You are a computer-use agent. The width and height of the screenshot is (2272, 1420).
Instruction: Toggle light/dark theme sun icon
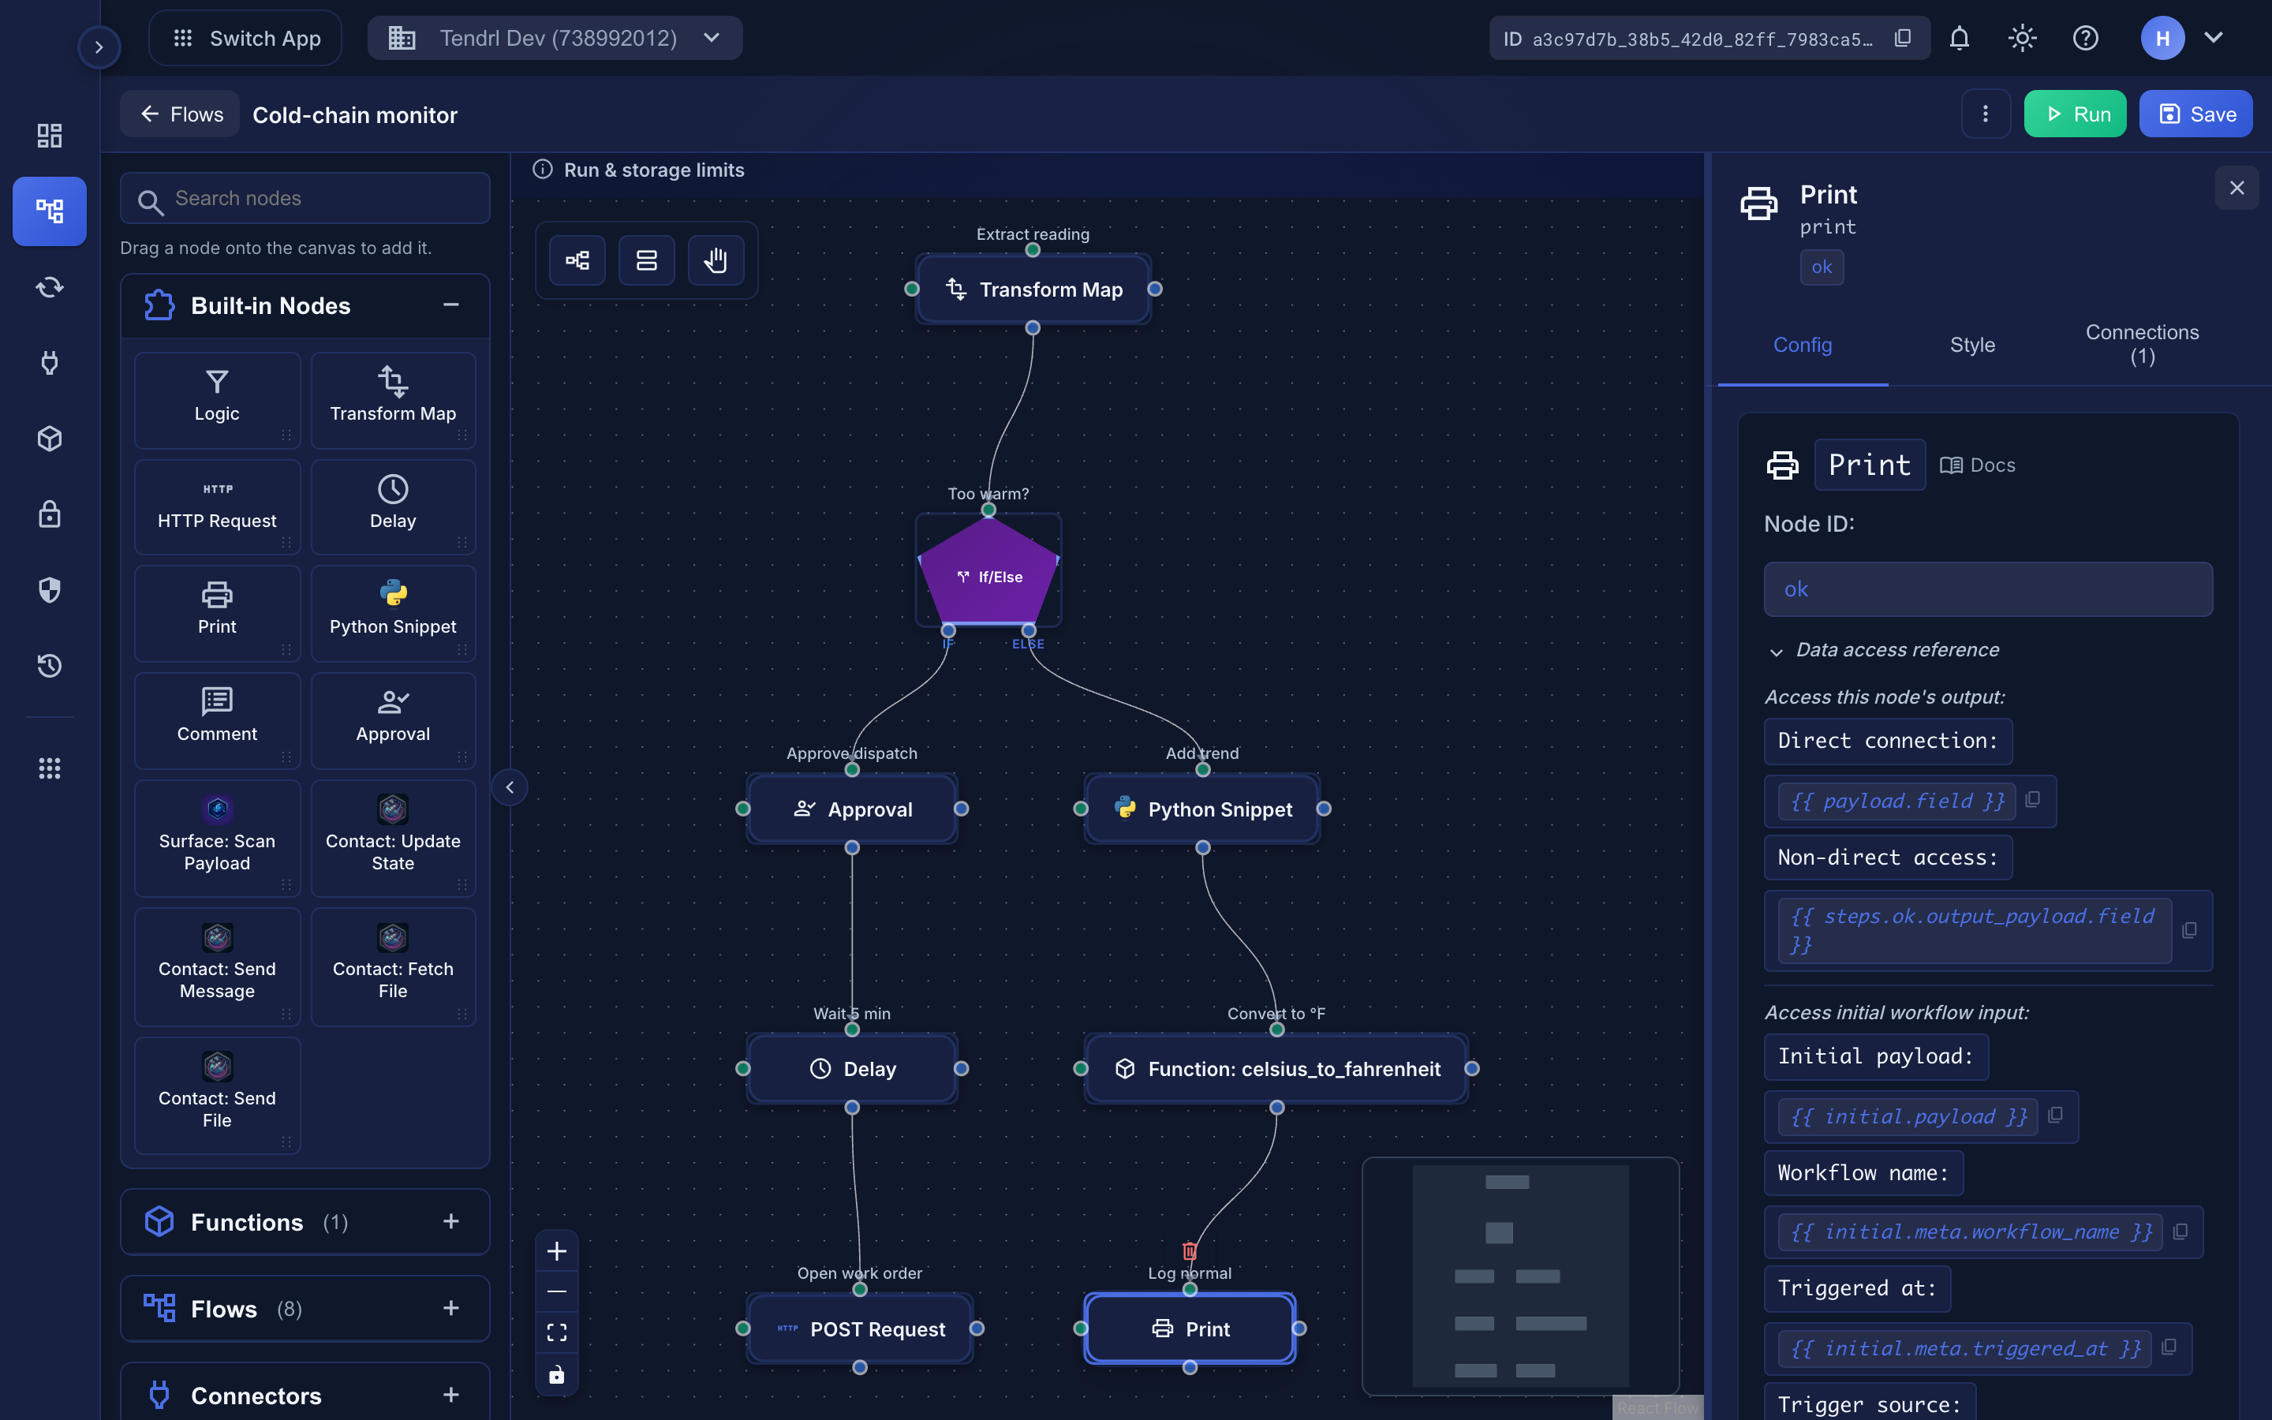2022,39
